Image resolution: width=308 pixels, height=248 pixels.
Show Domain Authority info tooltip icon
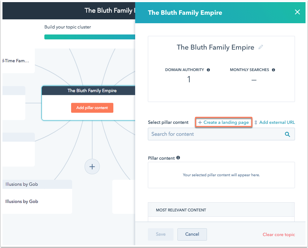pos(208,70)
